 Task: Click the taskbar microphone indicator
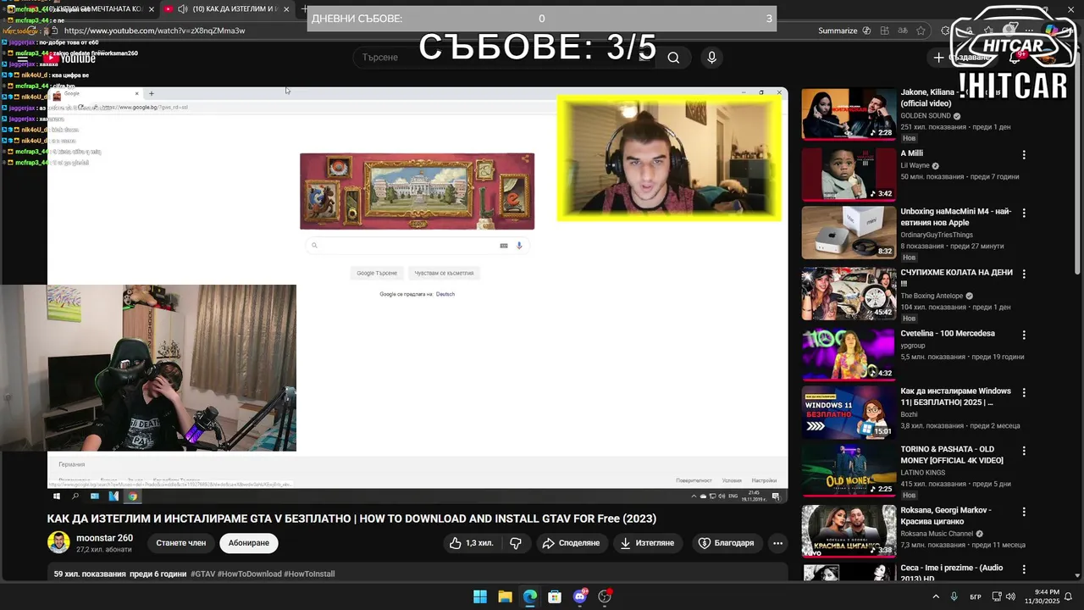954,596
